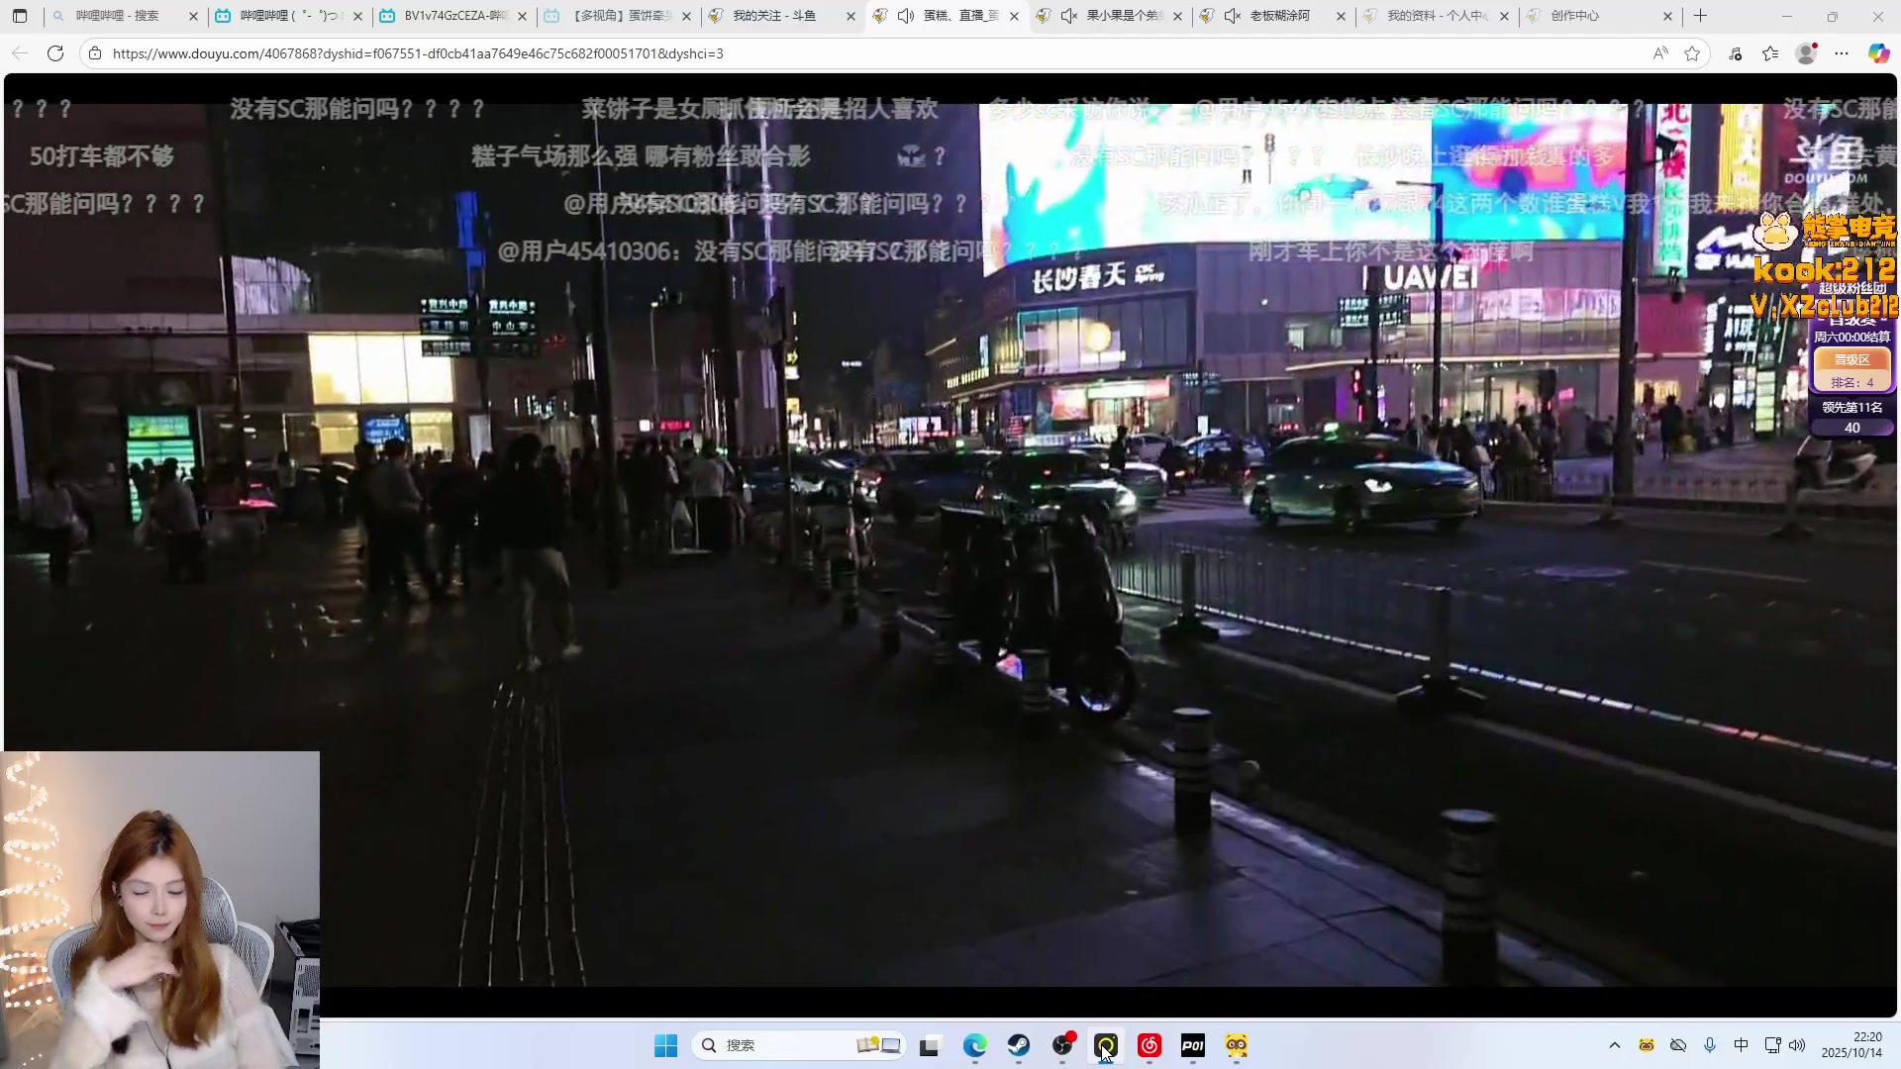This screenshot has width=1901, height=1069.
Task: Unmute the 老板糊涂阿 tab audio
Action: [x=1232, y=16]
